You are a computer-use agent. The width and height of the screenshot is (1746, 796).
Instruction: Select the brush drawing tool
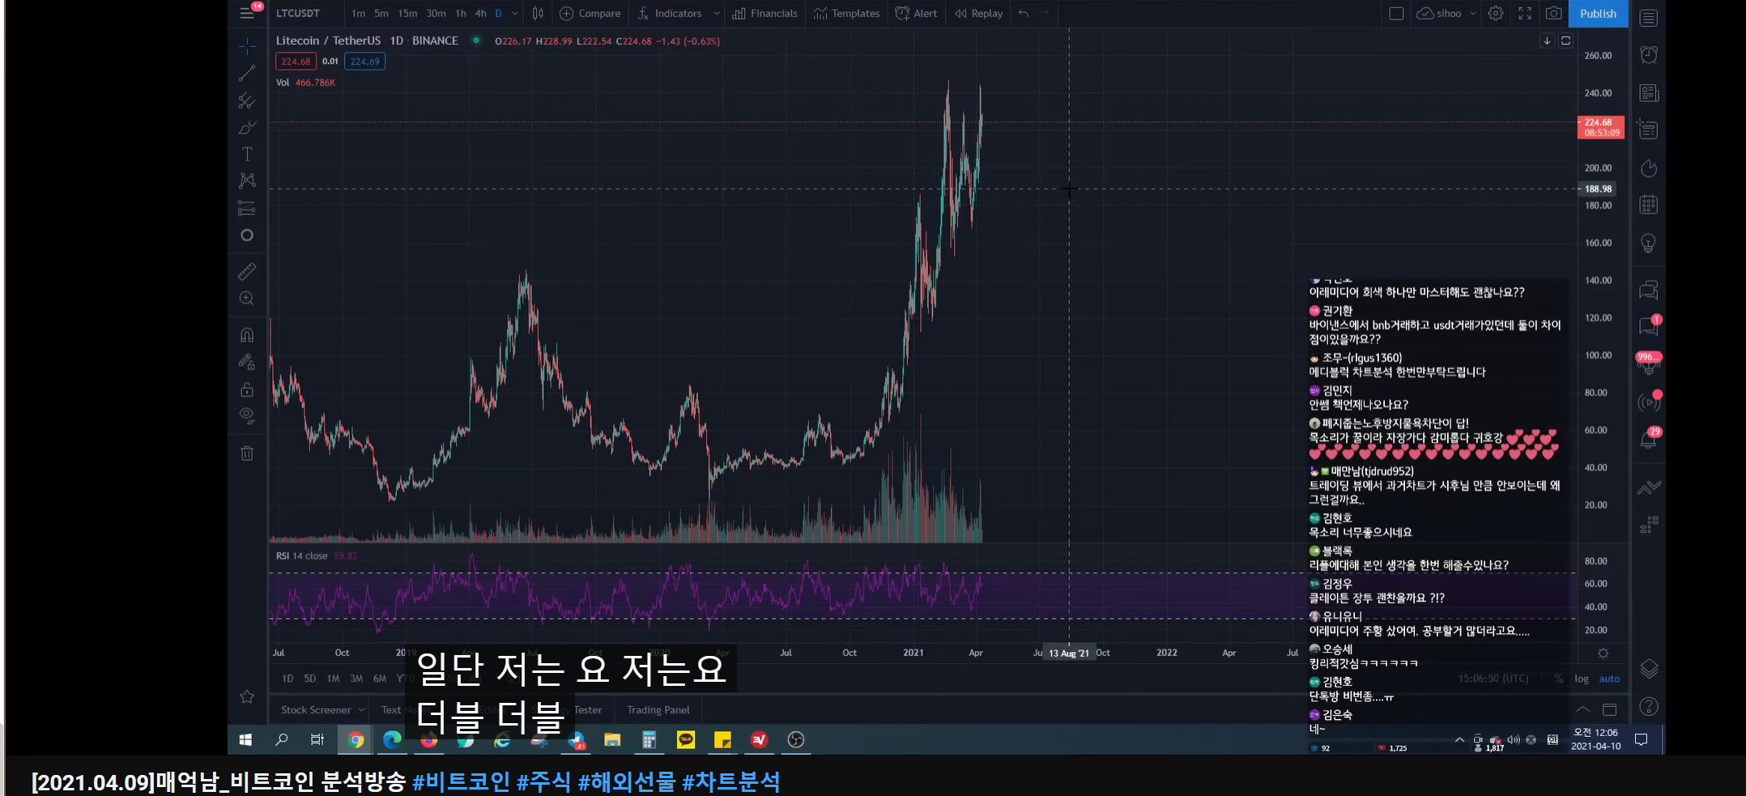pyautogui.click(x=247, y=127)
